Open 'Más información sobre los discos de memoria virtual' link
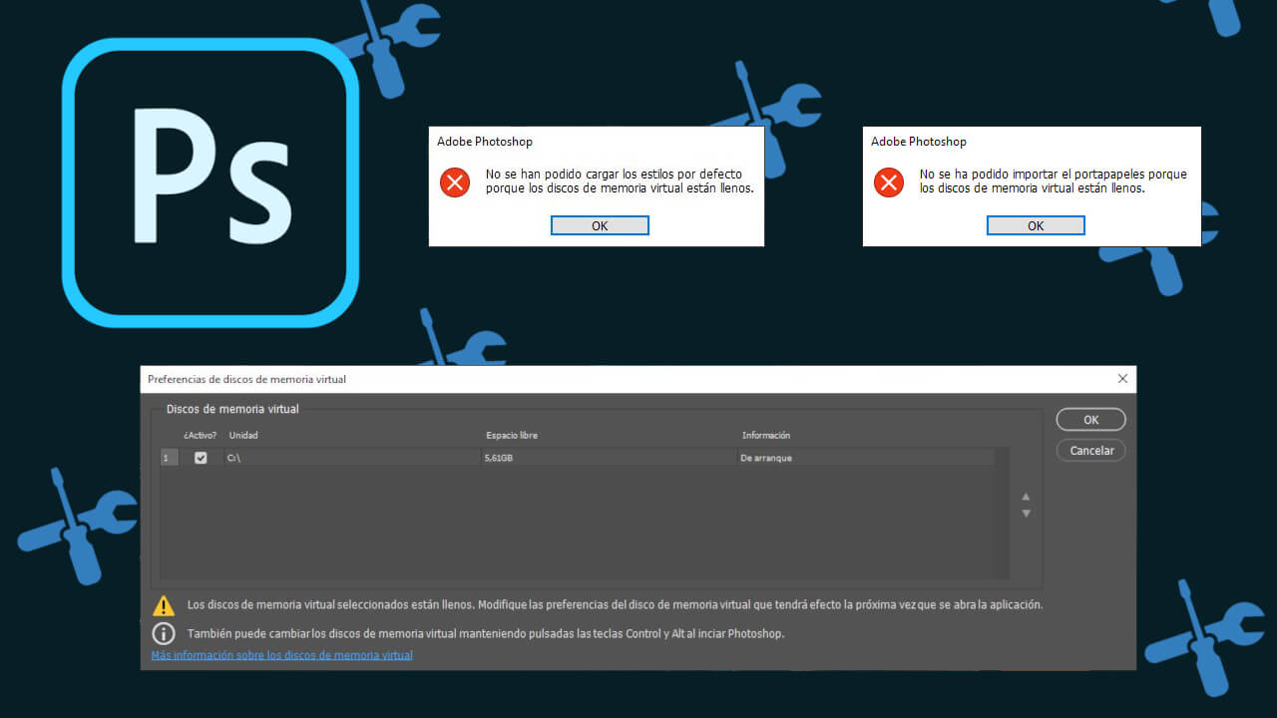 (281, 655)
